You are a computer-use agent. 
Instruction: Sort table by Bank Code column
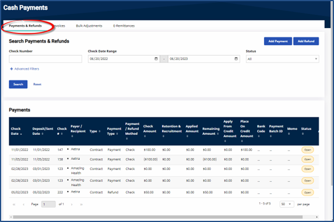point(261,131)
